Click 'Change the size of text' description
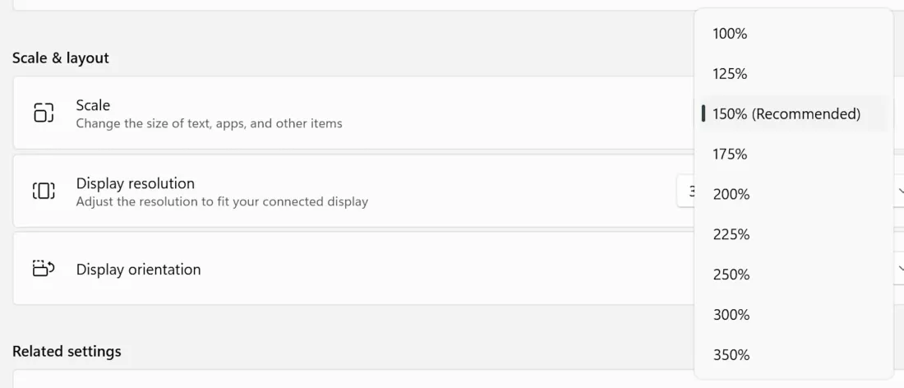This screenshot has height=388, width=904. [x=209, y=123]
